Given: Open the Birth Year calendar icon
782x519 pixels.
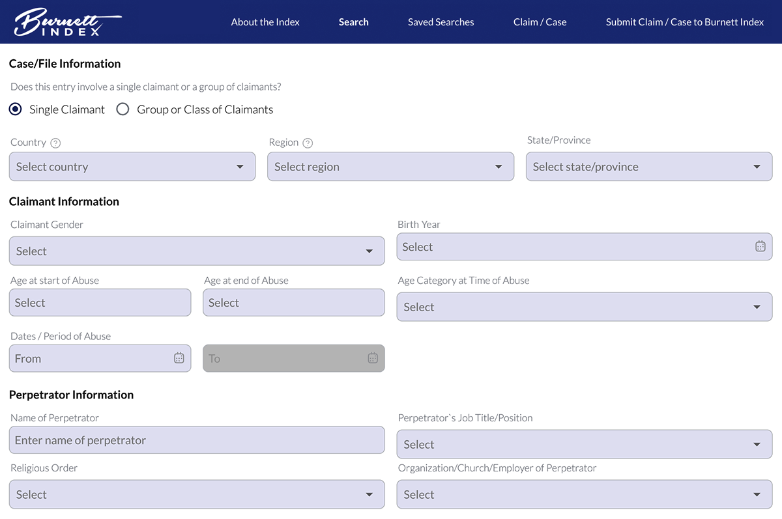Looking at the screenshot, I should (760, 247).
